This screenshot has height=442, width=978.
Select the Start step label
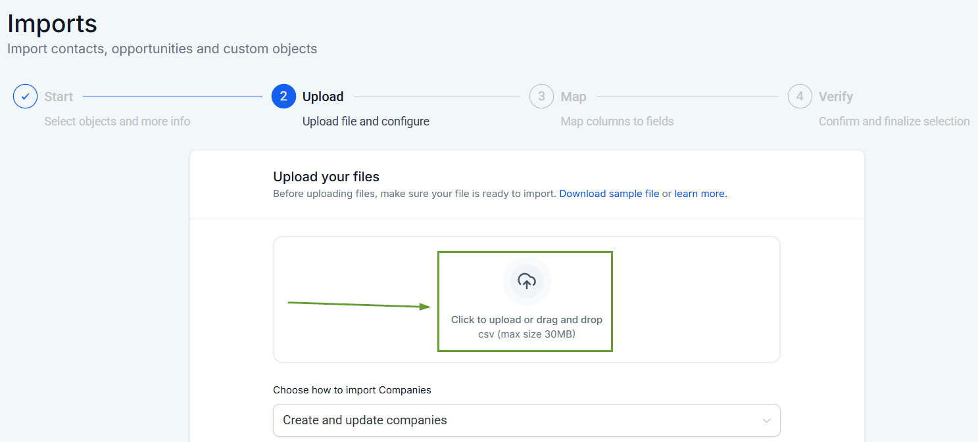59,97
